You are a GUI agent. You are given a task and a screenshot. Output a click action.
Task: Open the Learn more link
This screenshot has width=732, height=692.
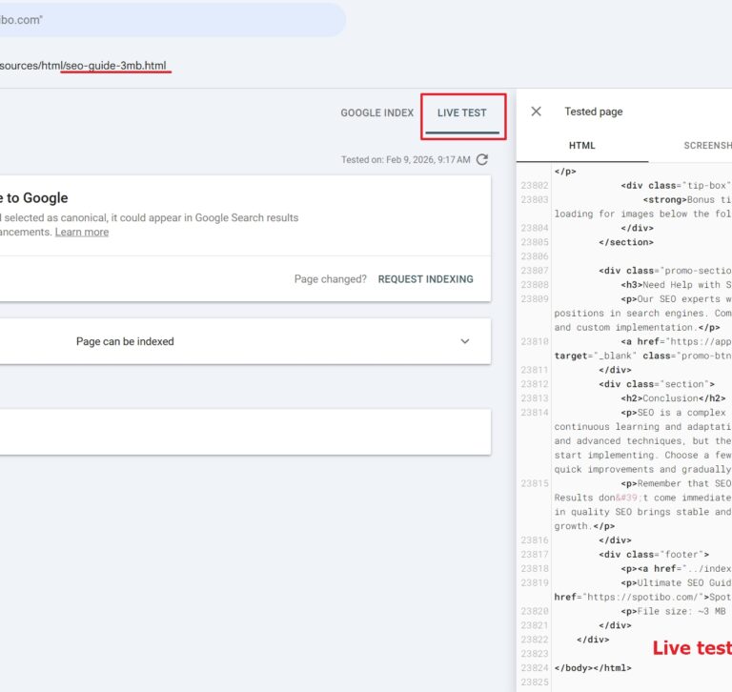82,232
